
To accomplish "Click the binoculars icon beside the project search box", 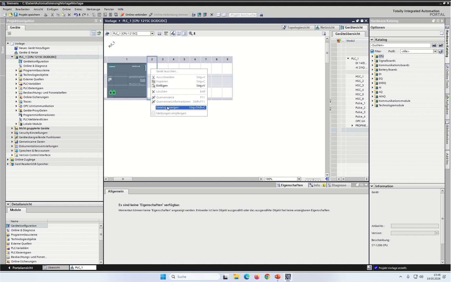I will [x=261, y=14].
